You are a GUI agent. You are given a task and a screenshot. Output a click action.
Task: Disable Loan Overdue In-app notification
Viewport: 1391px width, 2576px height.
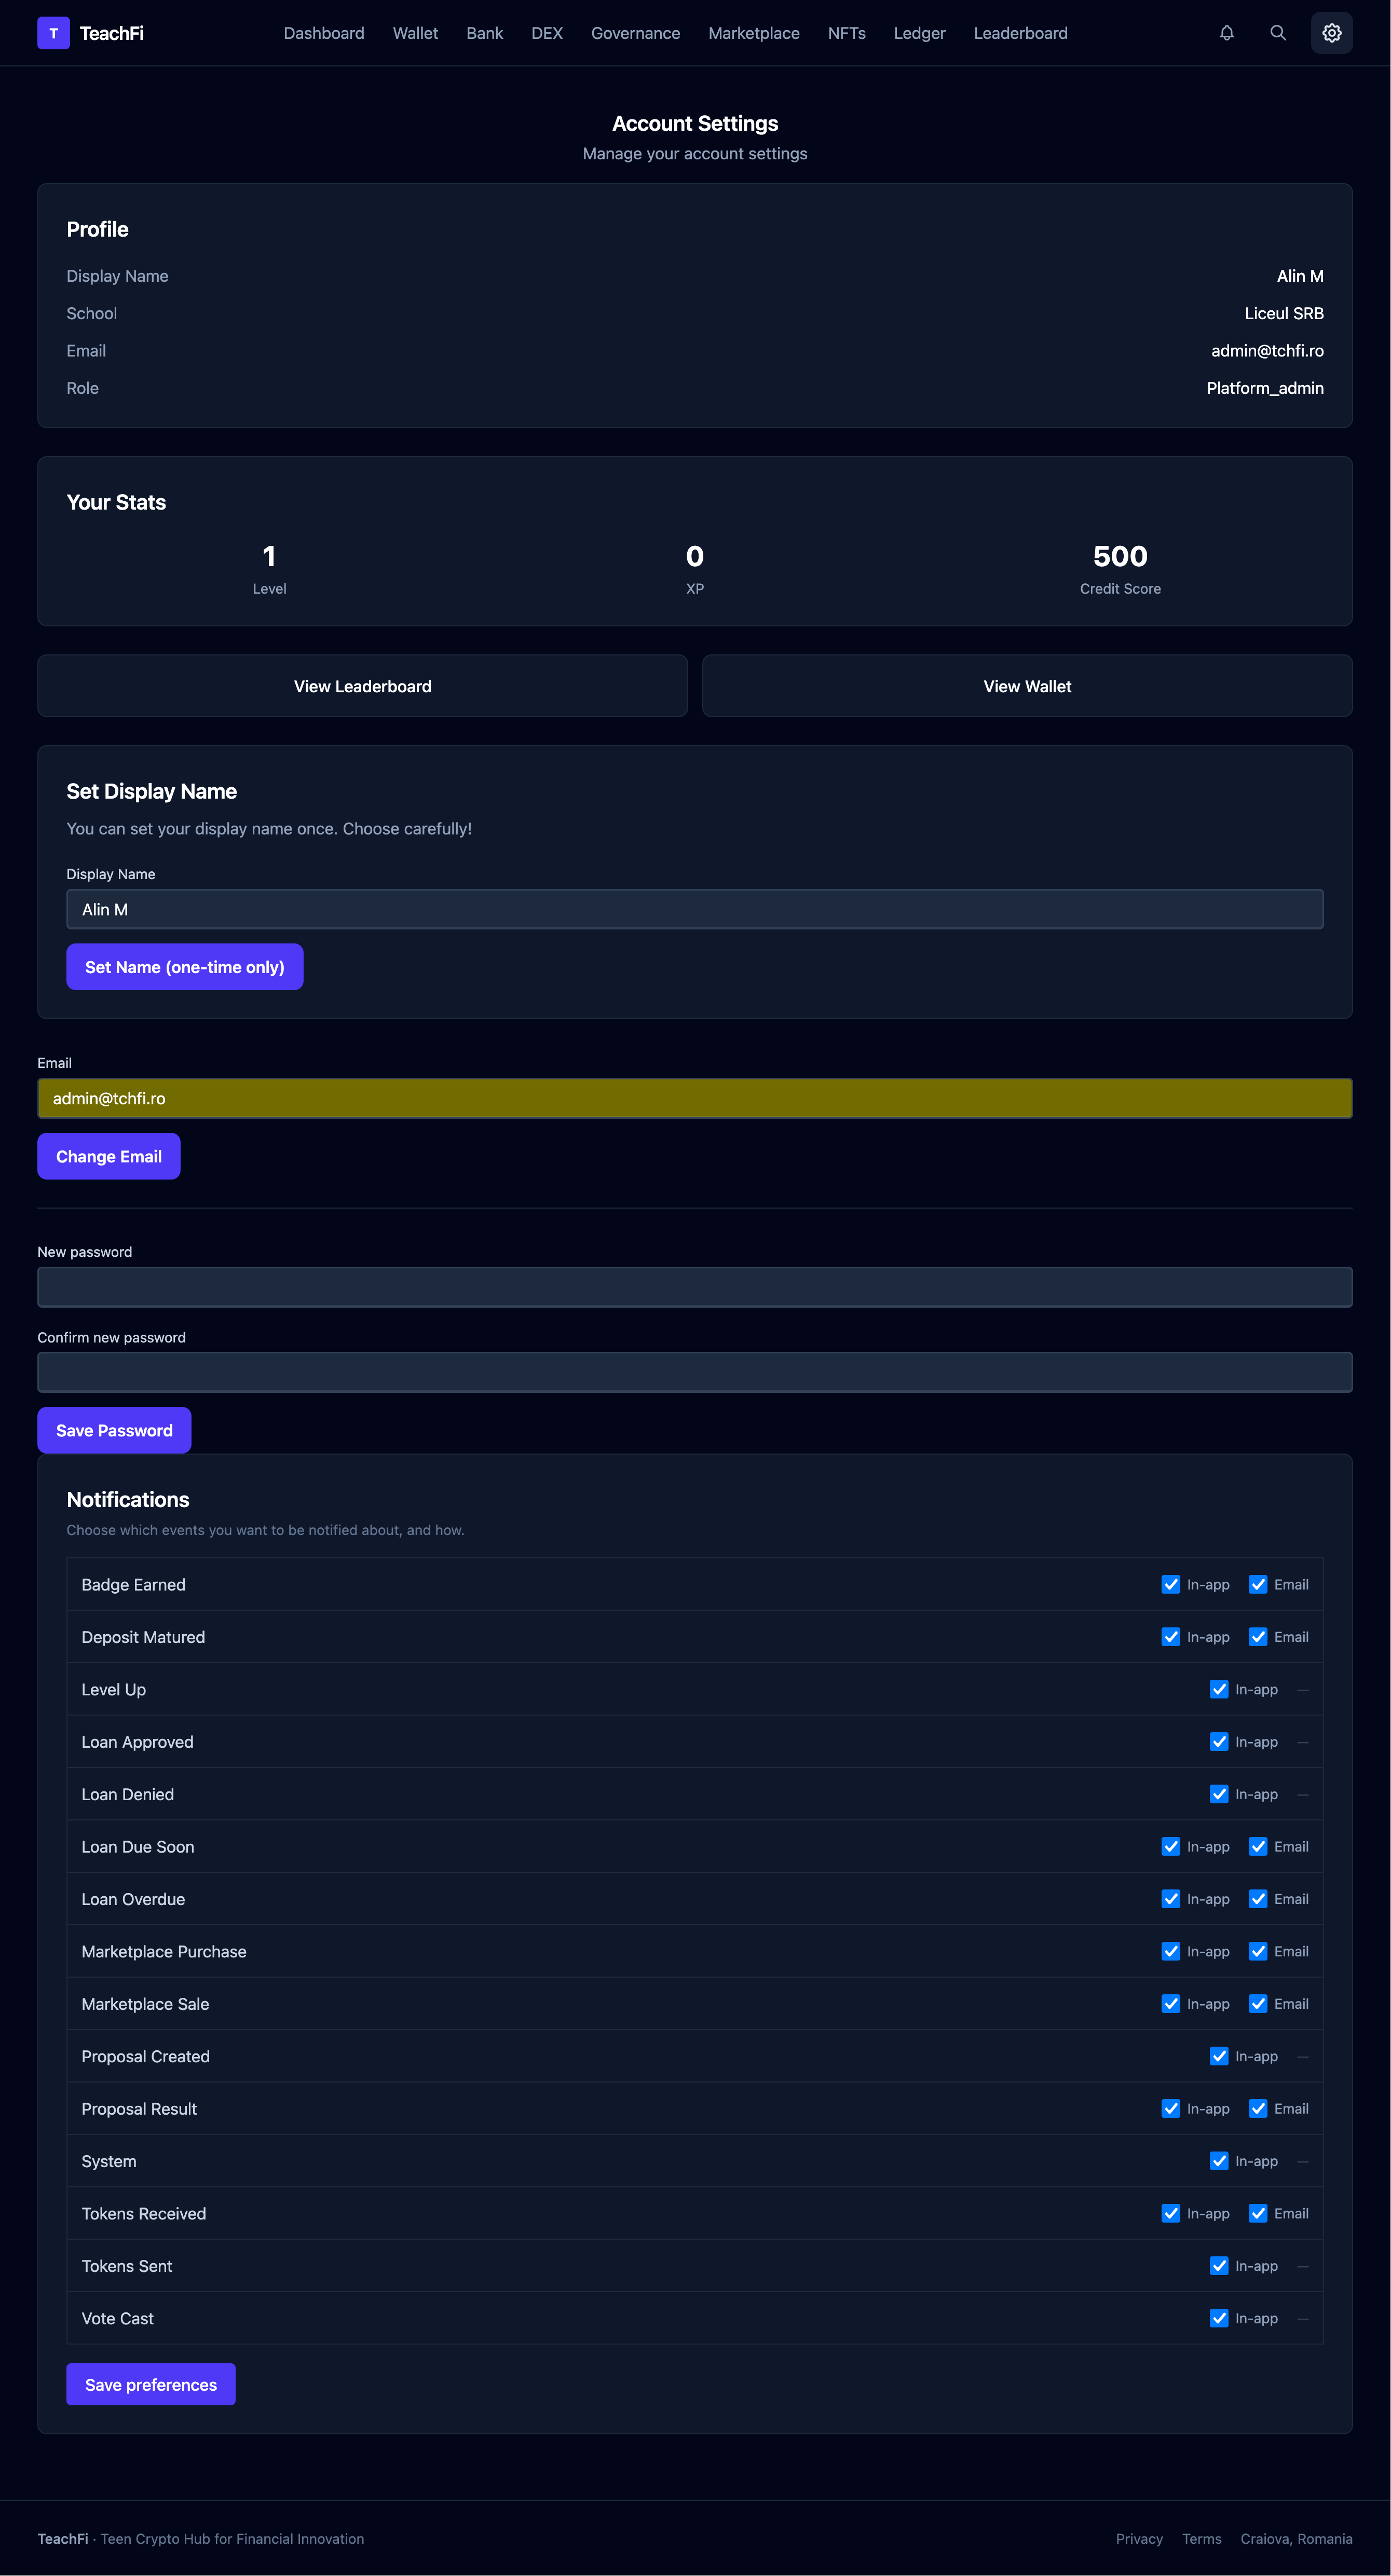pyautogui.click(x=1170, y=1899)
